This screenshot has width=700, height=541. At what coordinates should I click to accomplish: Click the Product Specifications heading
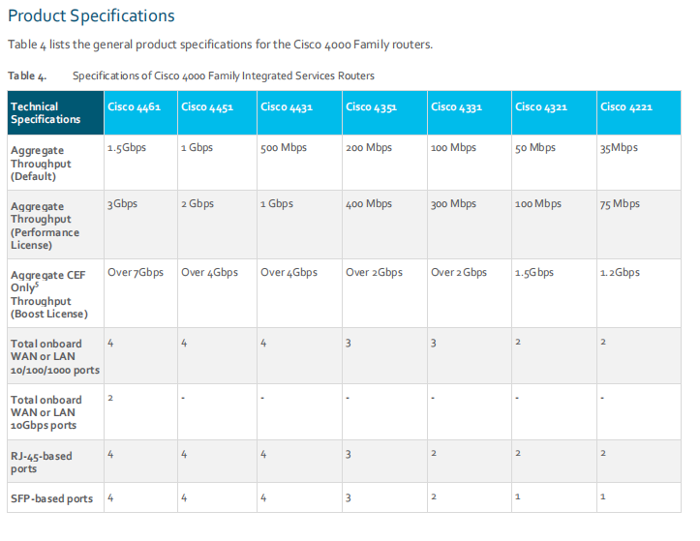tap(91, 16)
